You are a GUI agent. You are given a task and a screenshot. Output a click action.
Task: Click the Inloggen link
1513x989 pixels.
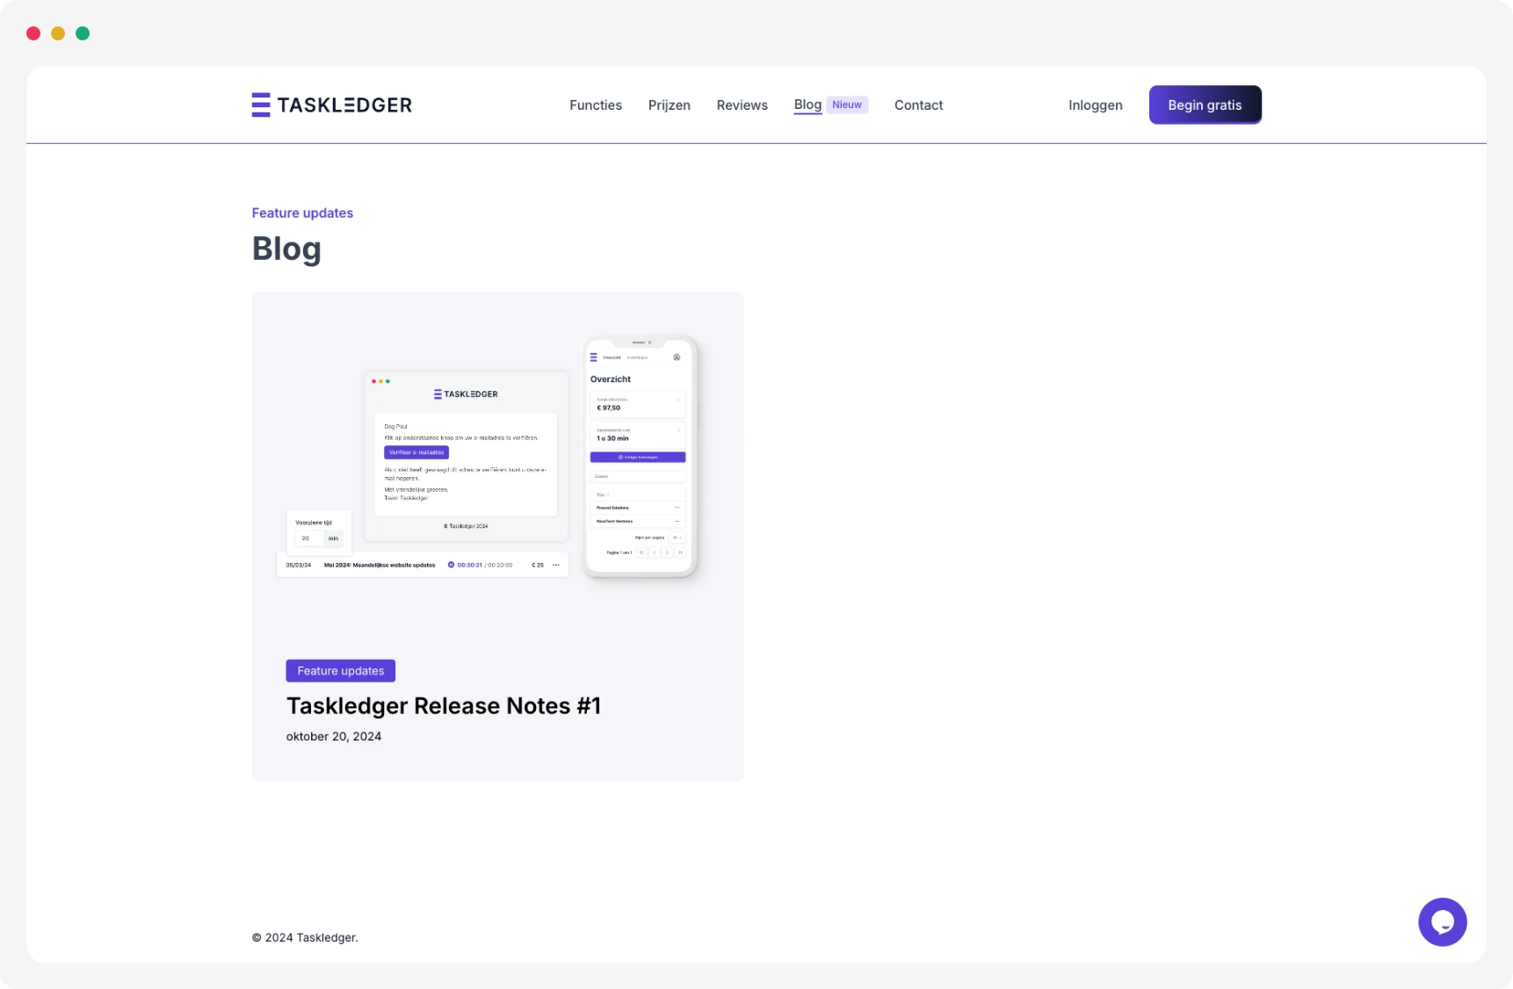click(1095, 105)
